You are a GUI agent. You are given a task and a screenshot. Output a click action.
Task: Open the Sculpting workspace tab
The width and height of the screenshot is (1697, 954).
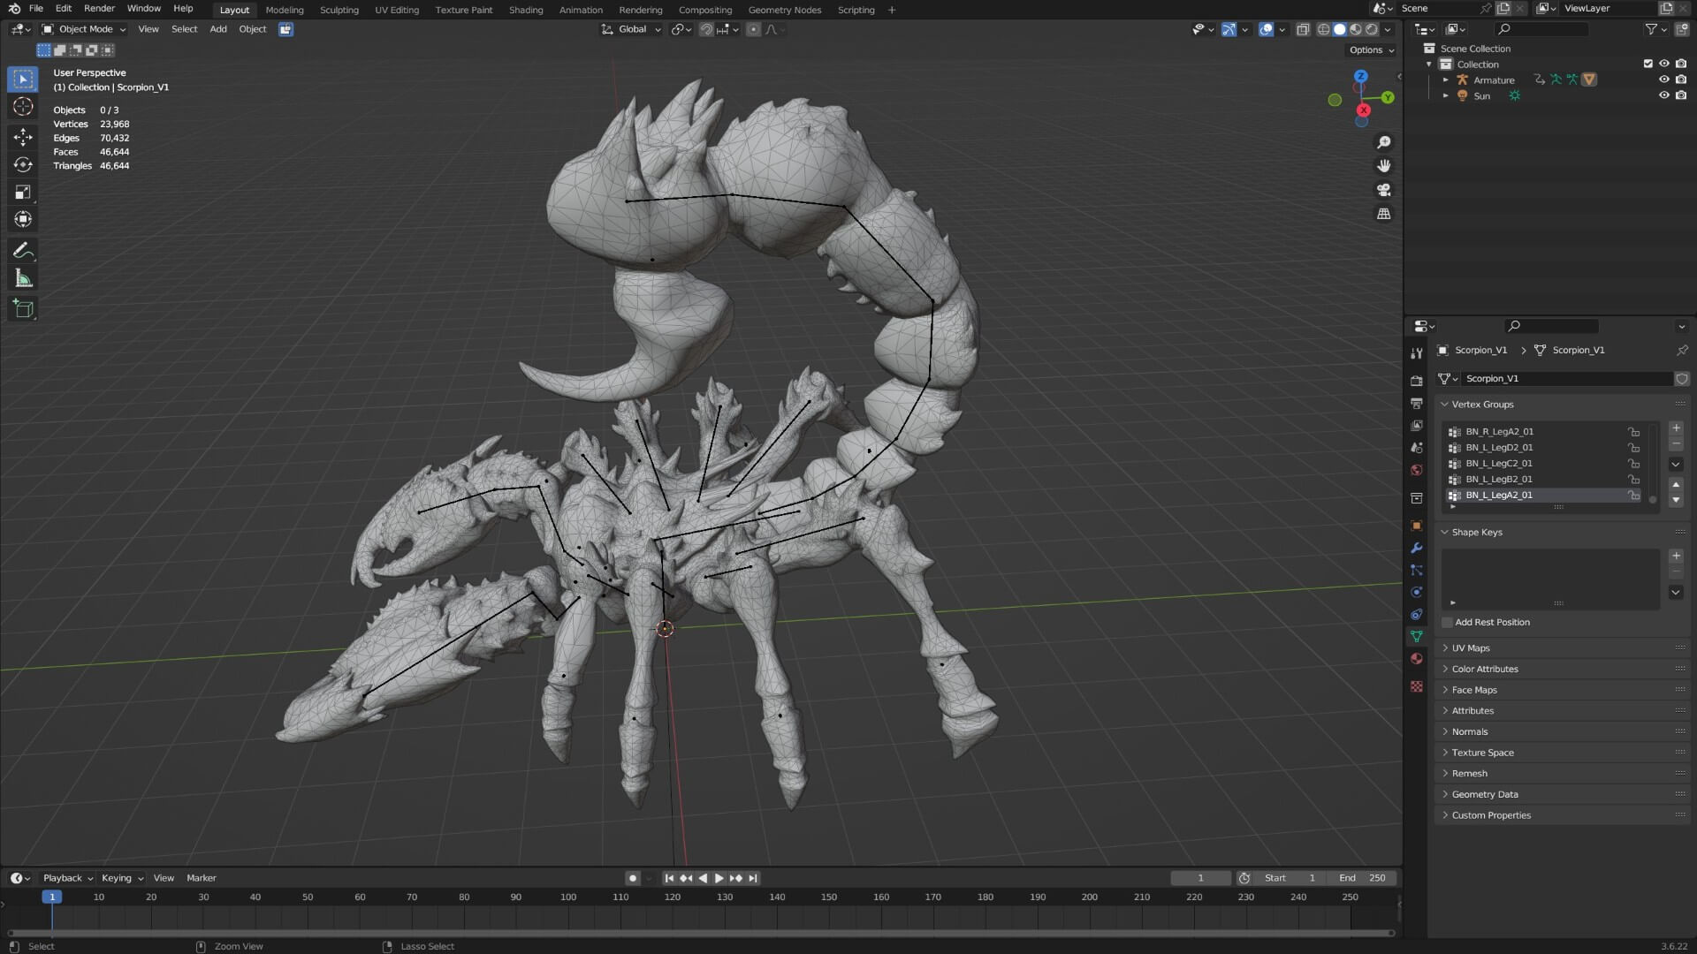coord(339,10)
